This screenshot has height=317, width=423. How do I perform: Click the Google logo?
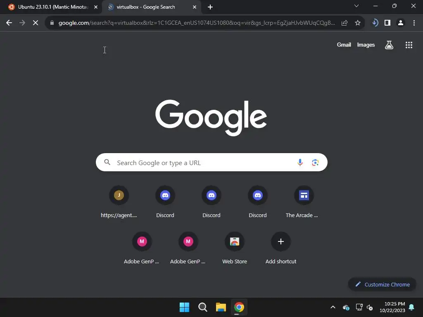(211, 118)
